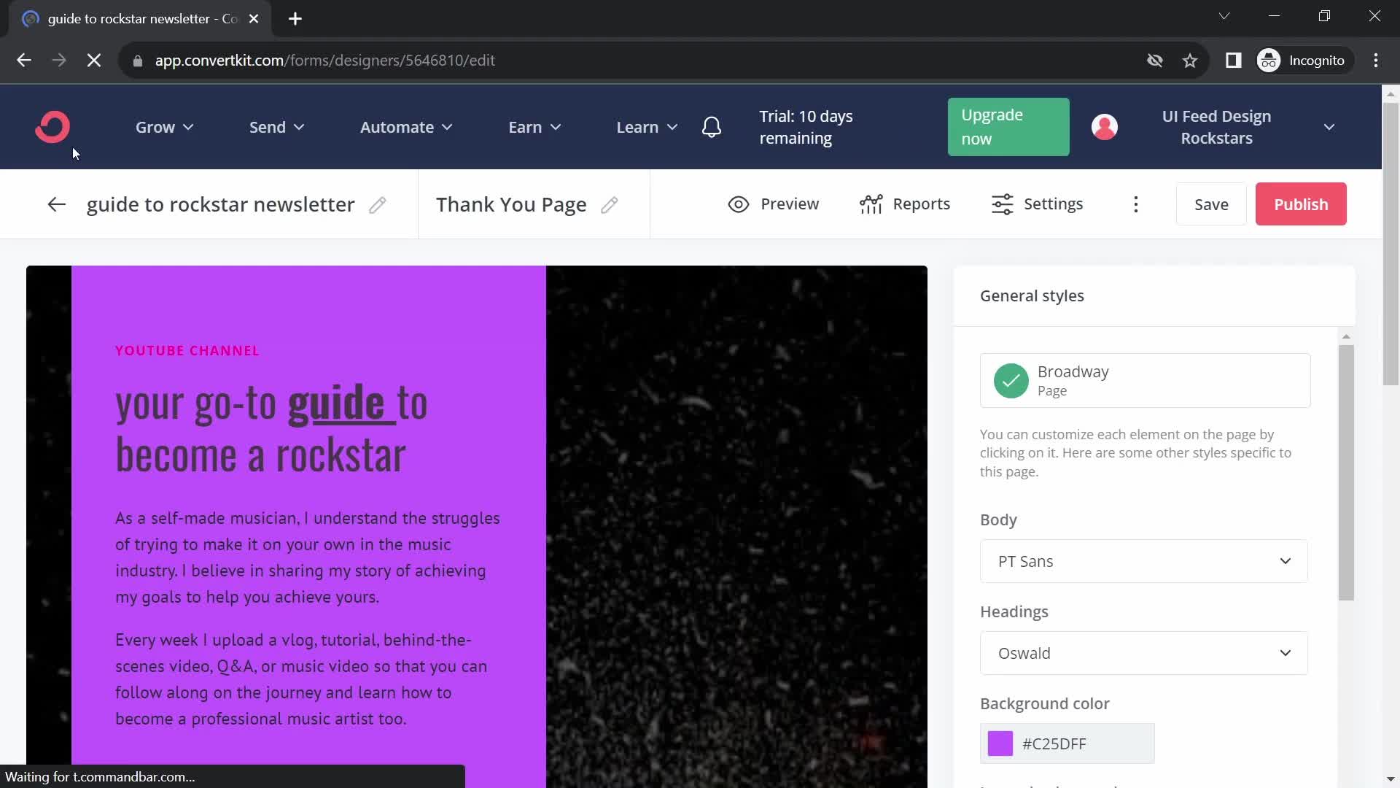1400x788 pixels.
Task: Expand the Body font dropdown
Action: click(x=1286, y=561)
